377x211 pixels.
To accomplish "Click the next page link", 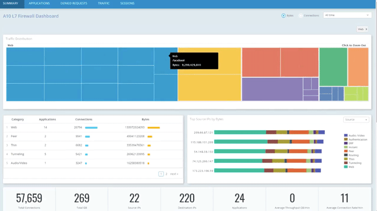I will pyautogui.click(x=174, y=174).
